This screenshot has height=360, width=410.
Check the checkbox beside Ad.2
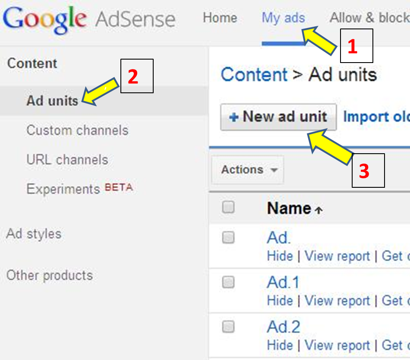(x=228, y=327)
